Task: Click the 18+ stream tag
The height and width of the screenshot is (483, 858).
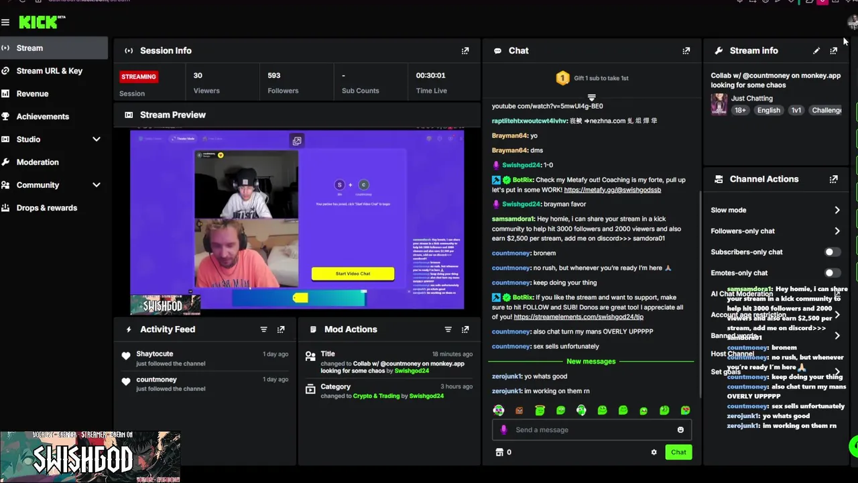Action: [740, 110]
